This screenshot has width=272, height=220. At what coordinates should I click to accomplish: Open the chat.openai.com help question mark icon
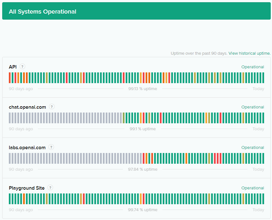pyautogui.click(x=52, y=107)
